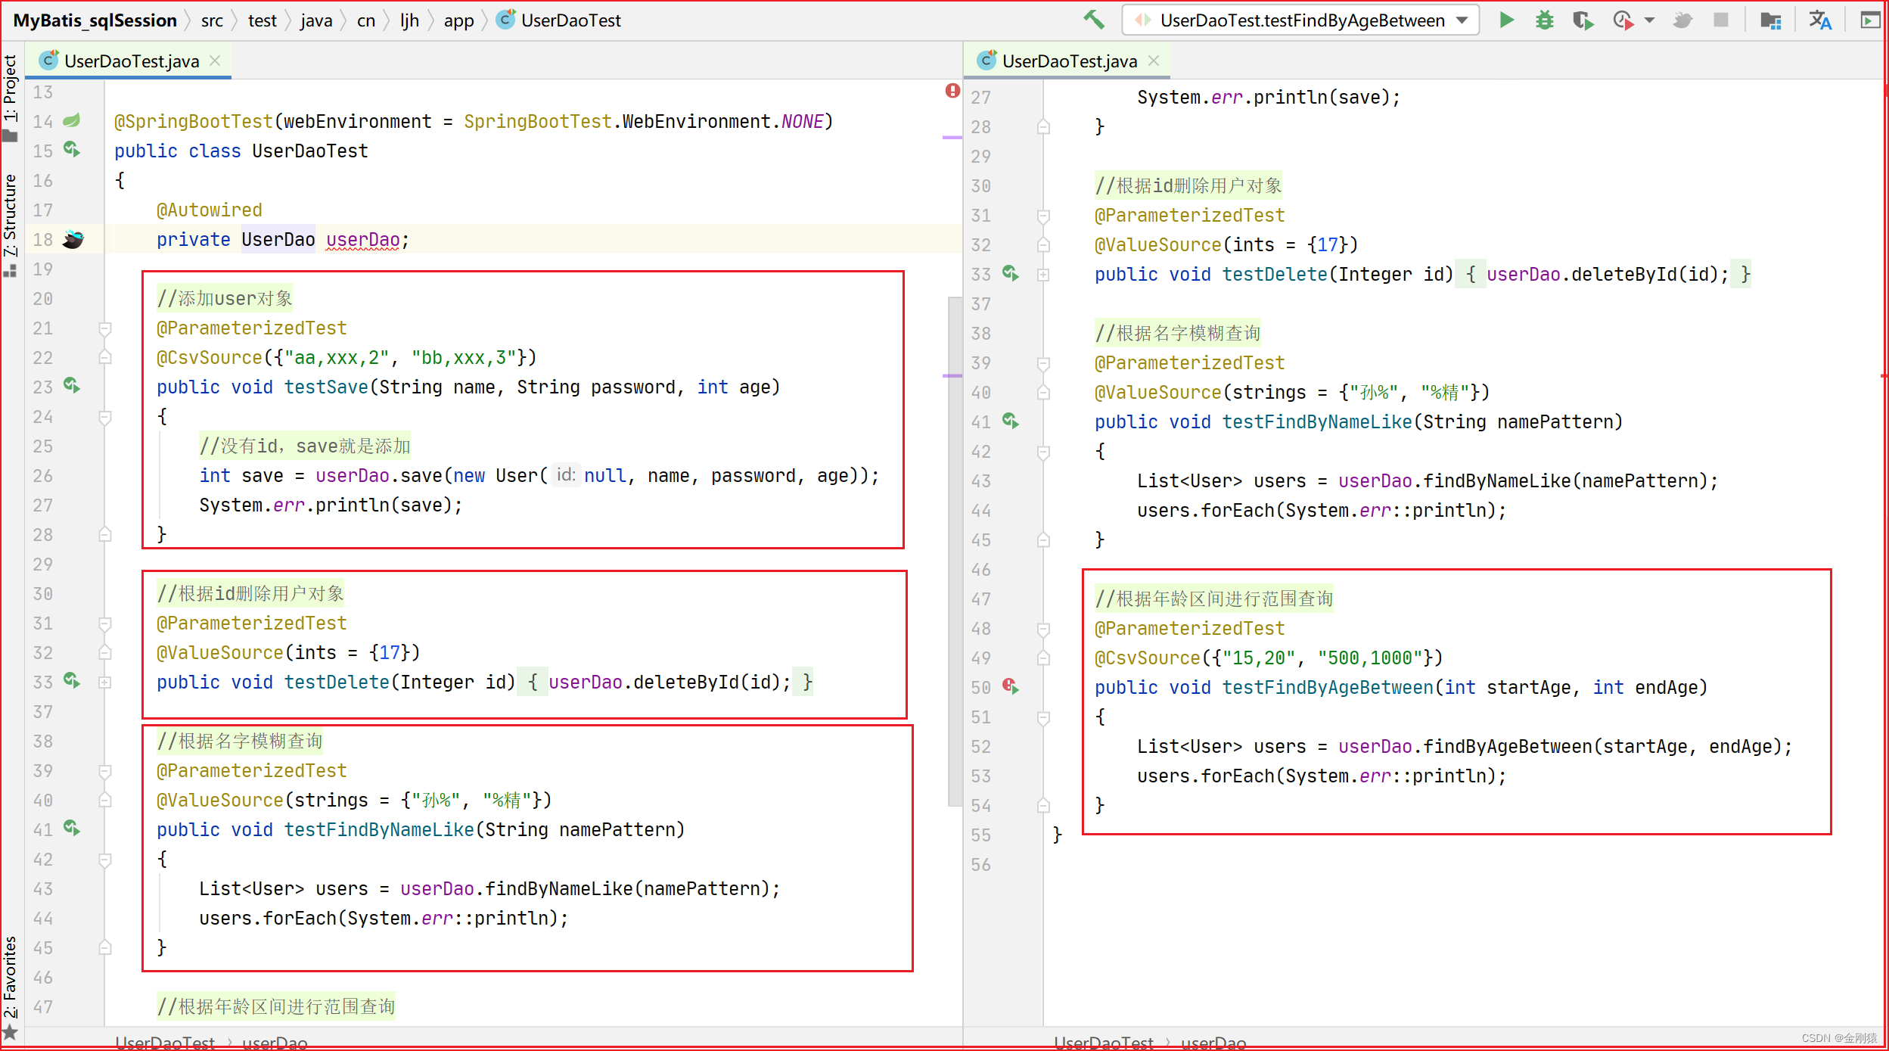Run with coverage shield icon

click(x=1583, y=20)
